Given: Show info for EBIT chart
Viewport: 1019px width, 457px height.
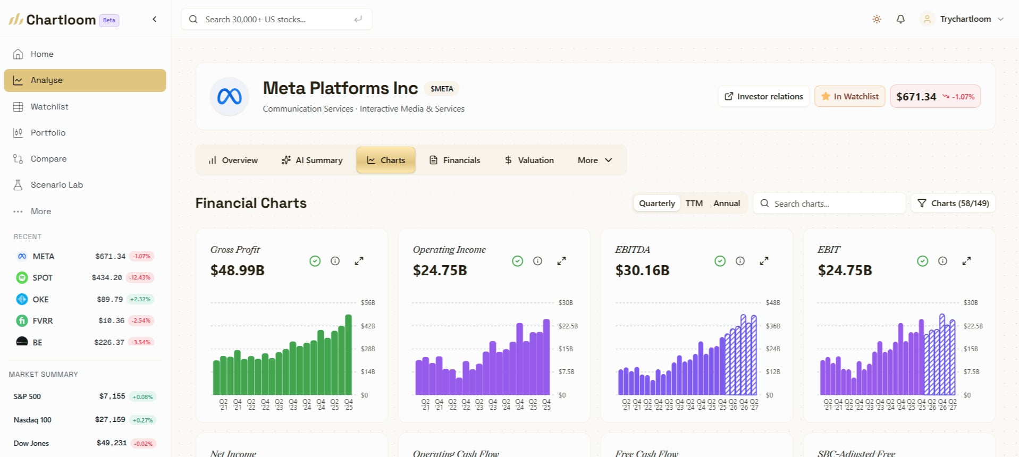Looking at the screenshot, I should 942,261.
